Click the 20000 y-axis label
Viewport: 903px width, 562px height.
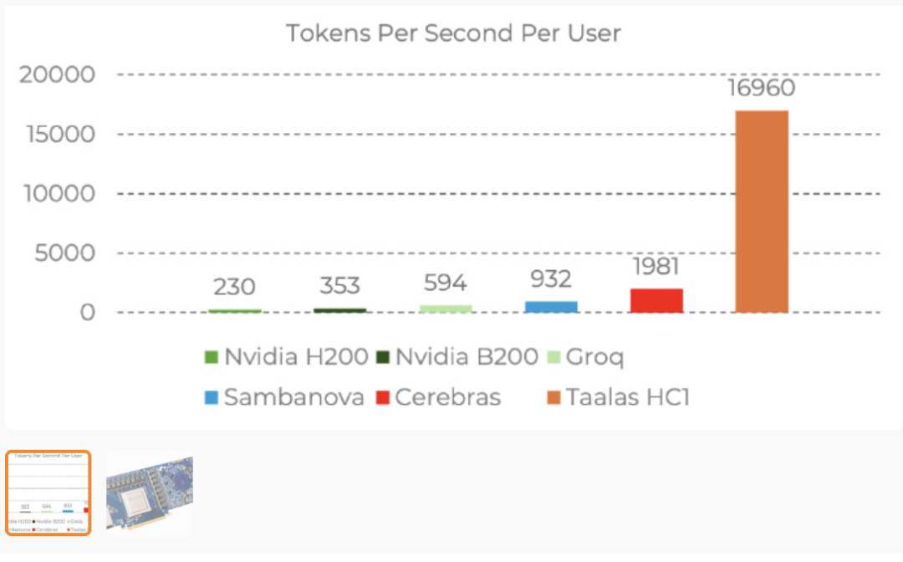click(57, 75)
